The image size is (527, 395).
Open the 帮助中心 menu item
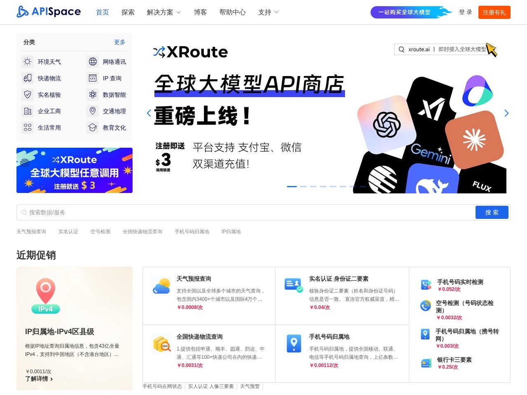click(x=233, y=12)
